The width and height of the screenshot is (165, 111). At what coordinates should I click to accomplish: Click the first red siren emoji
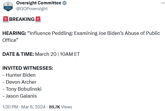pos(6,19)
